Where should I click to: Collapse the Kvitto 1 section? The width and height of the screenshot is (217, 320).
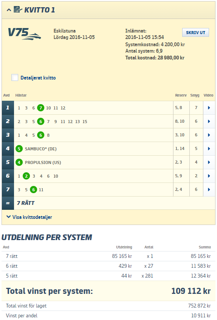[9, 10]
